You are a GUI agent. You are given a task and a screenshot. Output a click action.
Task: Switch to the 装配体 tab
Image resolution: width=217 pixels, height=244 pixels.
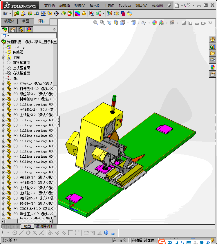[9, 21]
